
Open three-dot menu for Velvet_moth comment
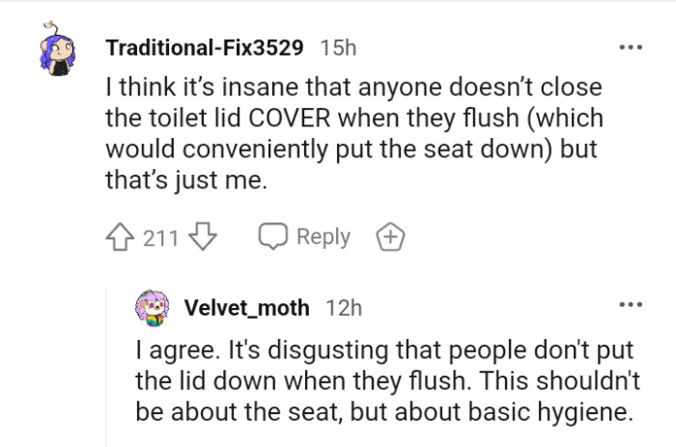pos(630,306)
